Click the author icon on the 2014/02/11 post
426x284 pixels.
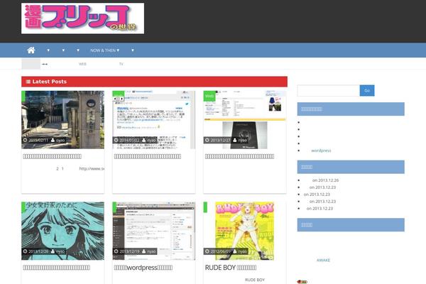pyautogui.click(x=53, y=141)
